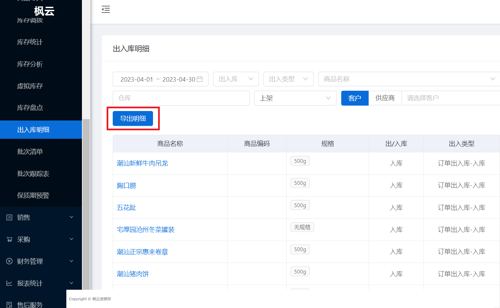This screenshot has width=500, height=308.
Task: Open the product link 潮汕猪肉饼
Action: point(133,274)
